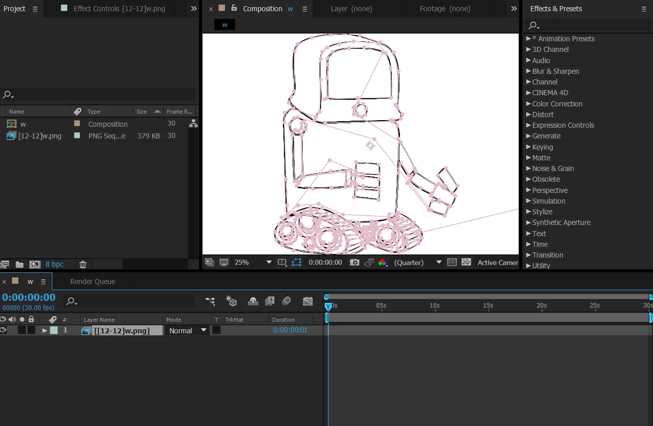Expand the Keying effects category
Screen dimensions: 653x426
coord(528,147)
